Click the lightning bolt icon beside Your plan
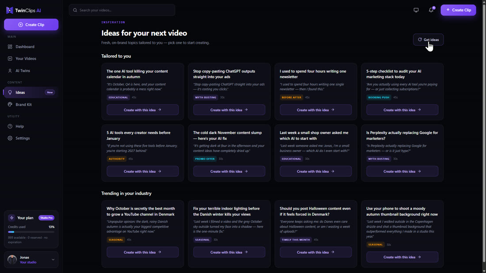Screen dimensions: 486x273 pyautogui.click(x=11, y=218)
